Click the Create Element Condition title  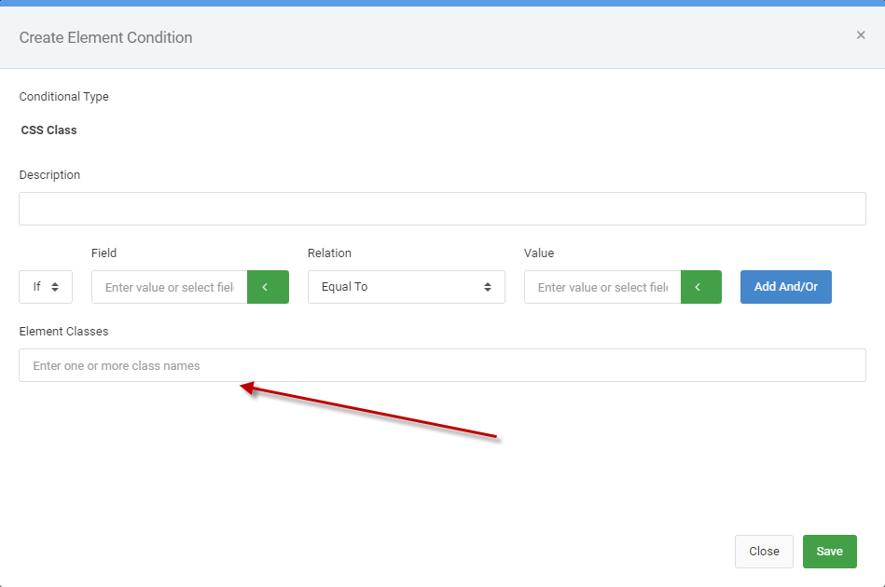click(106, 38)
